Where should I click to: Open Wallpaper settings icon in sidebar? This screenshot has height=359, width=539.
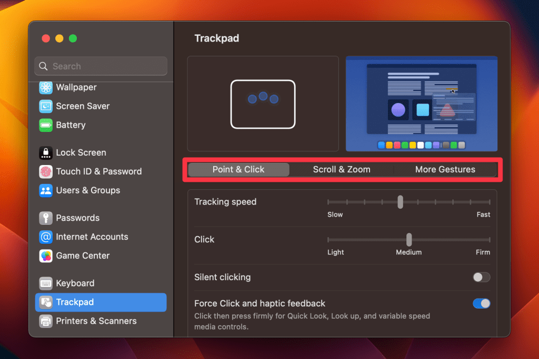point(46,88)
